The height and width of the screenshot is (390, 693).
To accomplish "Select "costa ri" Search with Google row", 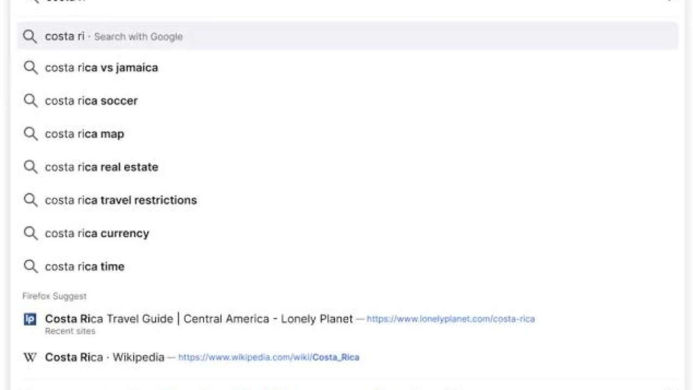I will pos(114,36).
